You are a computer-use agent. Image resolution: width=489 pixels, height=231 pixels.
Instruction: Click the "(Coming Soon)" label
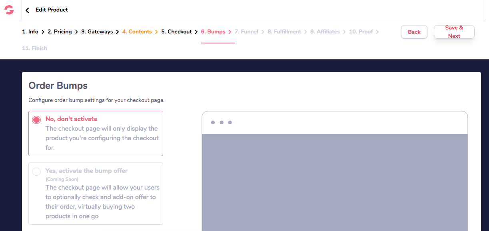pos(62,179)
